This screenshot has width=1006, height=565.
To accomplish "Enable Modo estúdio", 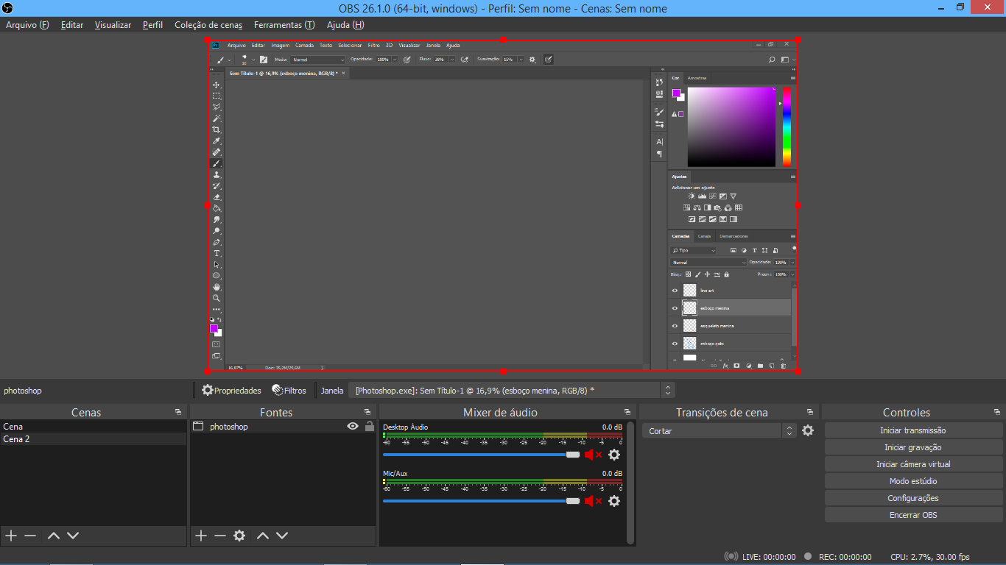I will [x=913, y=481].
